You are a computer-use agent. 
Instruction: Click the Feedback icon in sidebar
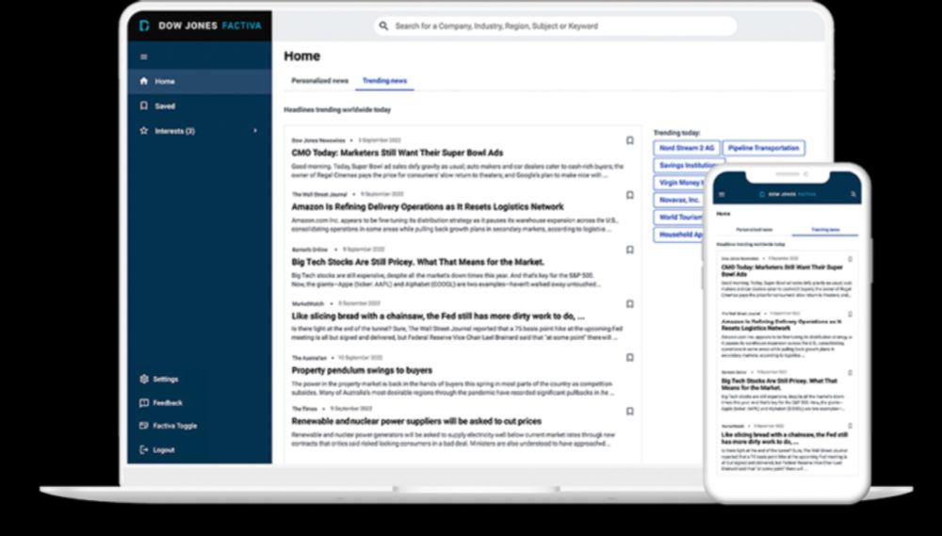tap(143, 403)
